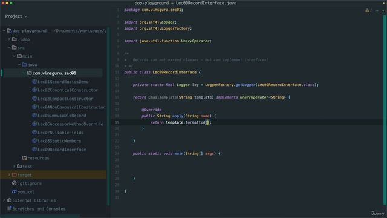Click the com.vinsguru.sec01 package icon
The height and width of the screenshot is (218, 387).
tap(29, 73)
